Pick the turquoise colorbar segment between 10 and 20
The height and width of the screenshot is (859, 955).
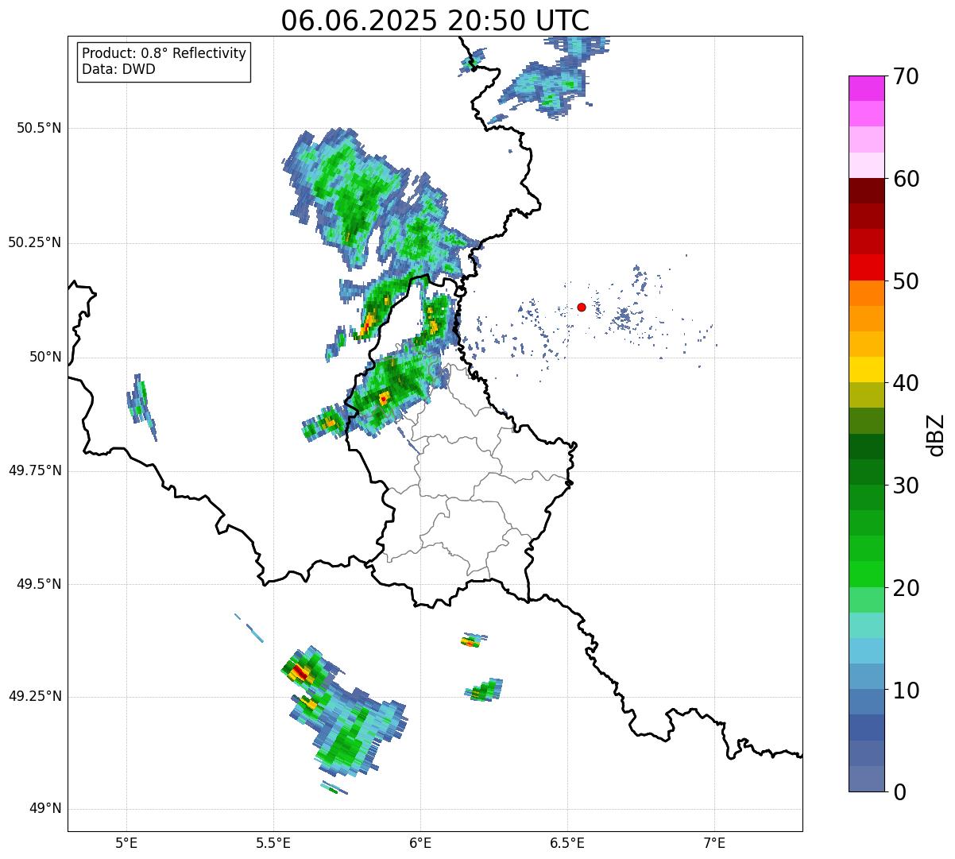pyautogui.click(x=866, y=625)
